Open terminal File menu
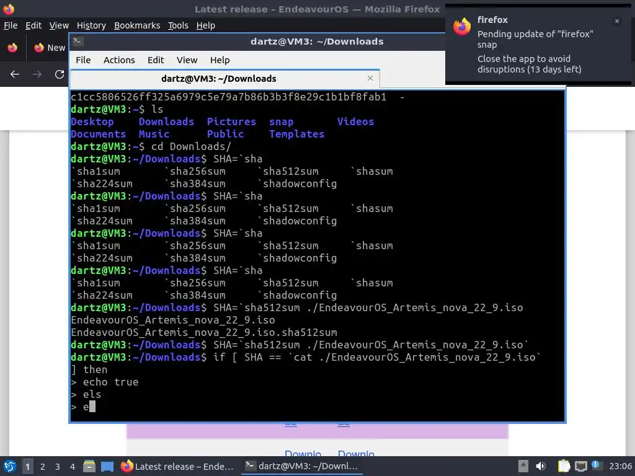The width and height of the screenshot is (635, 476). (83, 60)
